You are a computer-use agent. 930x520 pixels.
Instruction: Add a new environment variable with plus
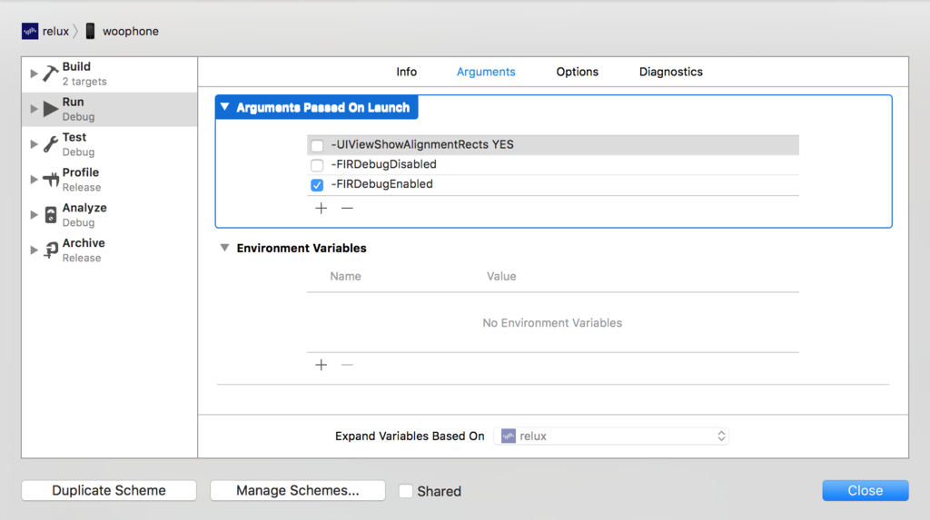(x=321, y=365)
